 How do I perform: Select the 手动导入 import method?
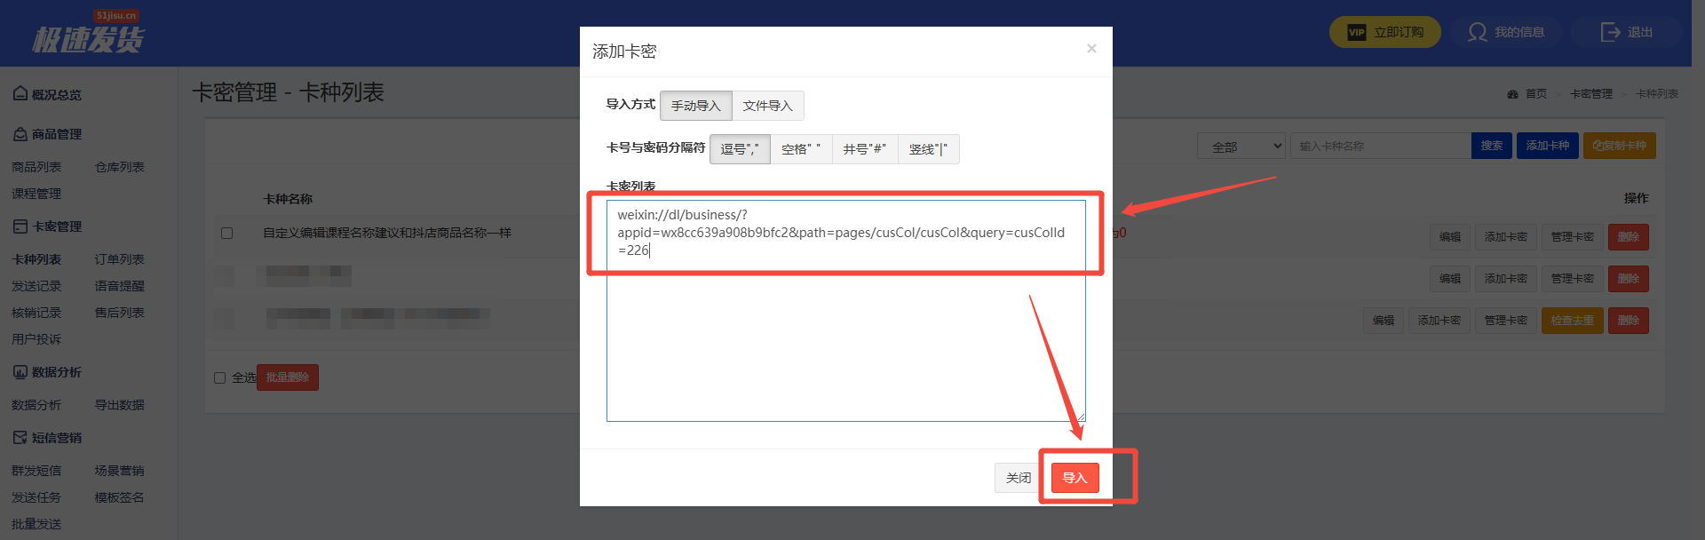coord(695,106)
